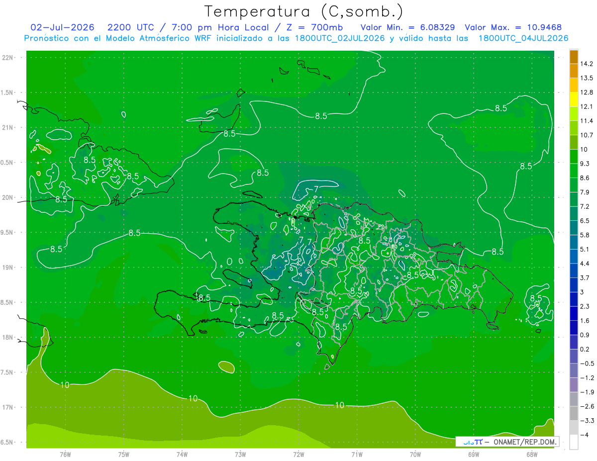Select the date text "02-Jul-2026"
The height and width of the screenshot is (461, 597).
[61, 27]
